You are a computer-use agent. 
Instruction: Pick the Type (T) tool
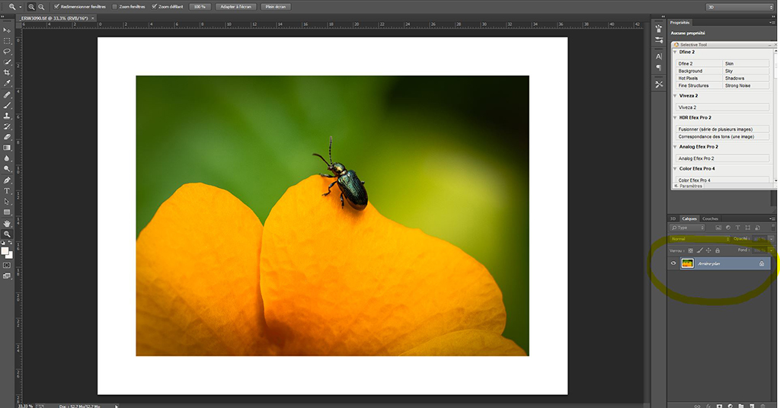[7, 190]
